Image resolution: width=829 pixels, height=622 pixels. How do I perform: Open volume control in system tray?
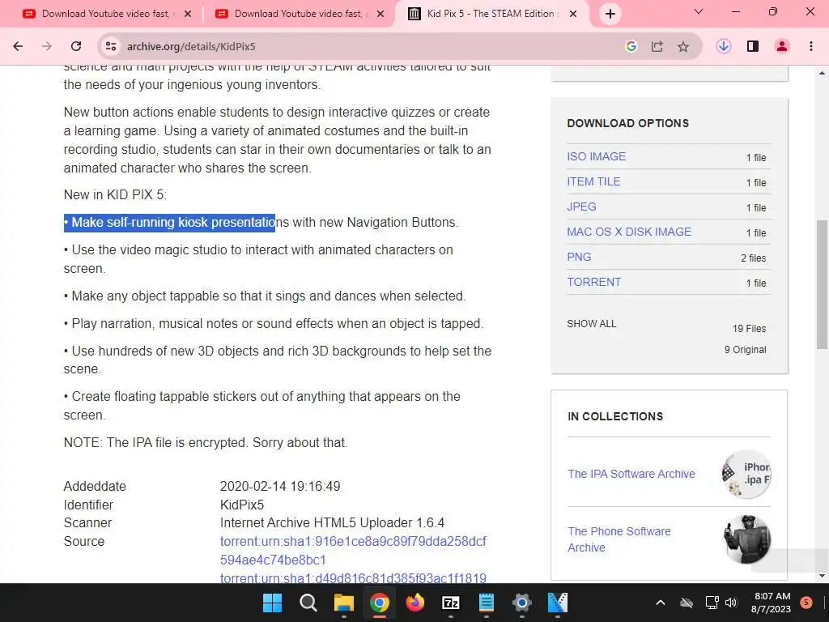tap(731, 603)
